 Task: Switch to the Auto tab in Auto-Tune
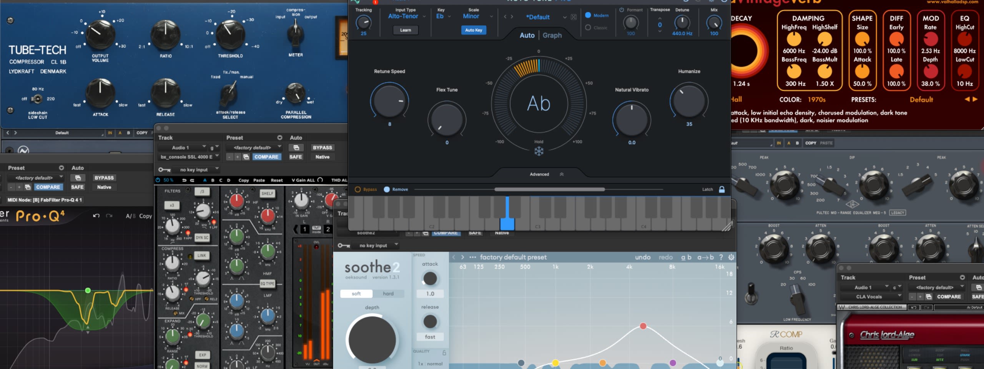[x=527, y=35]
